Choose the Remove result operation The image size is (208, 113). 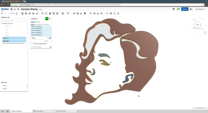[x=40, y=25]
